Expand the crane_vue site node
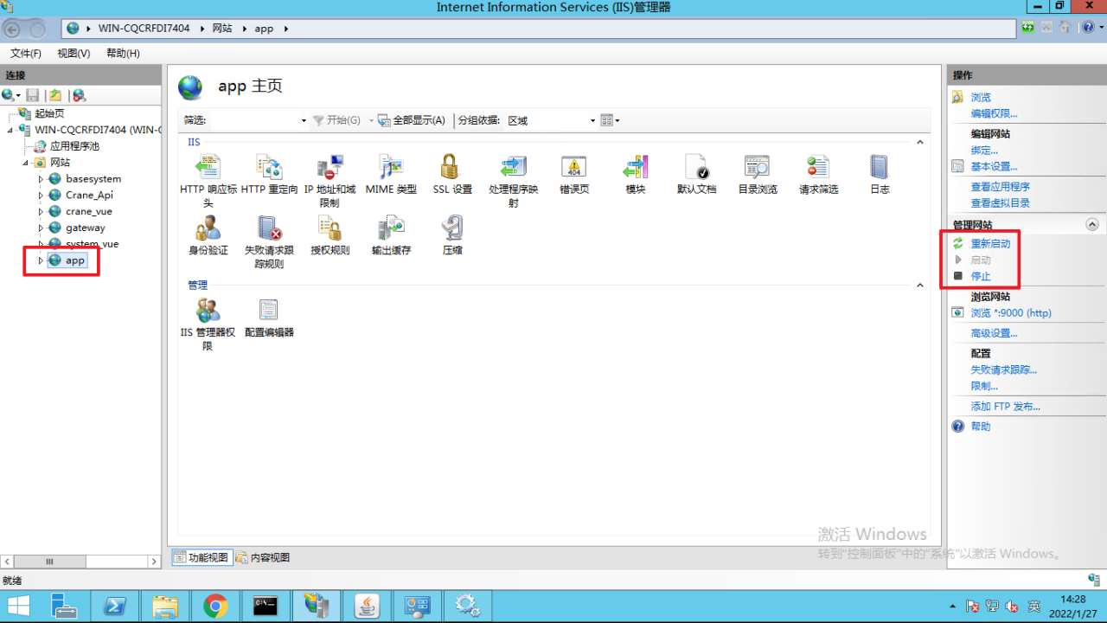Screen dimensions: 1107x623 [41, 211]
